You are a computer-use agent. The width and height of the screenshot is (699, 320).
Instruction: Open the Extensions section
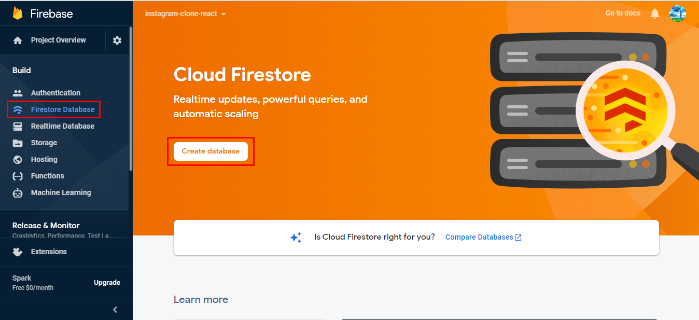tap(48, 252)
